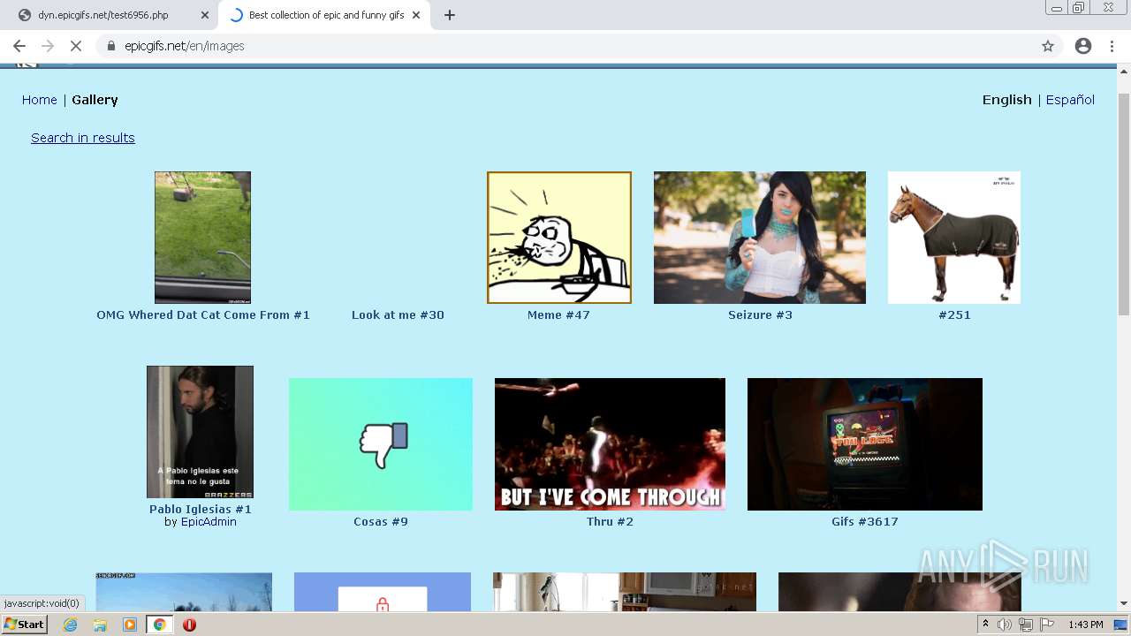The height and width of the screenshot is (636, 1131).
Task: Open the girl with popsicle thumbnail
Action: [x=760, y=238]
